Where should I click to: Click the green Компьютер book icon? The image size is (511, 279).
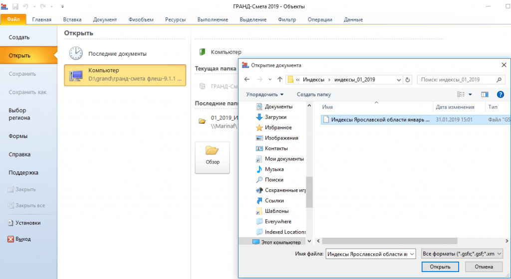tap(203, 52)
